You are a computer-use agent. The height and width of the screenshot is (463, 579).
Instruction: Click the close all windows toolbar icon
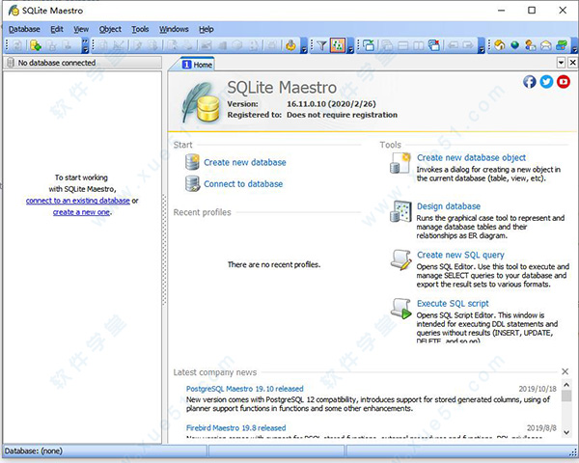pyautogui.click(x=434, y=45)
